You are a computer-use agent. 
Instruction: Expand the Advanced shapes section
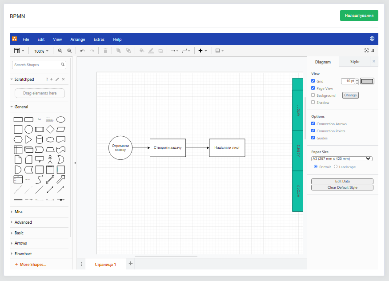click(23, 222)
